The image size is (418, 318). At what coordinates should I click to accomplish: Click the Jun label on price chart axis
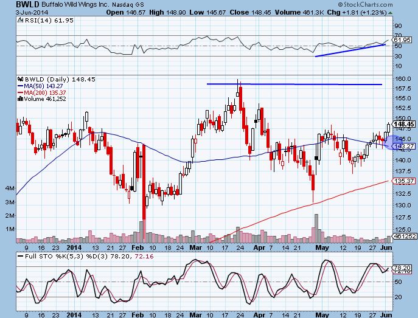386,247
